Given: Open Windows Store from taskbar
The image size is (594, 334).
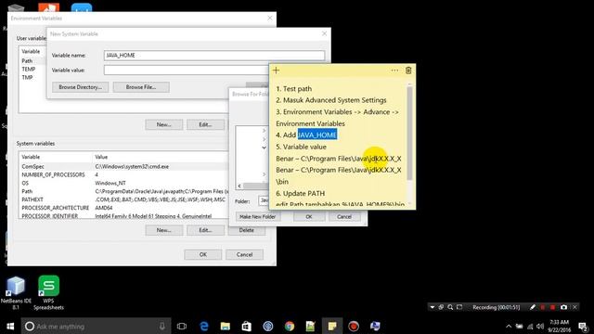Looking at the screenshot, I should point(247,326).
